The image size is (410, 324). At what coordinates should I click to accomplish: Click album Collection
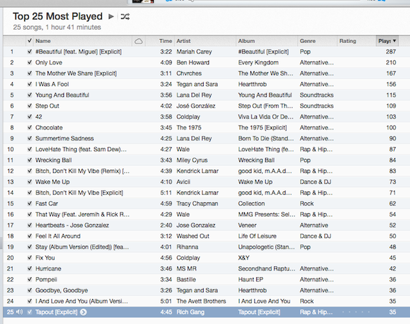[251, 204]
